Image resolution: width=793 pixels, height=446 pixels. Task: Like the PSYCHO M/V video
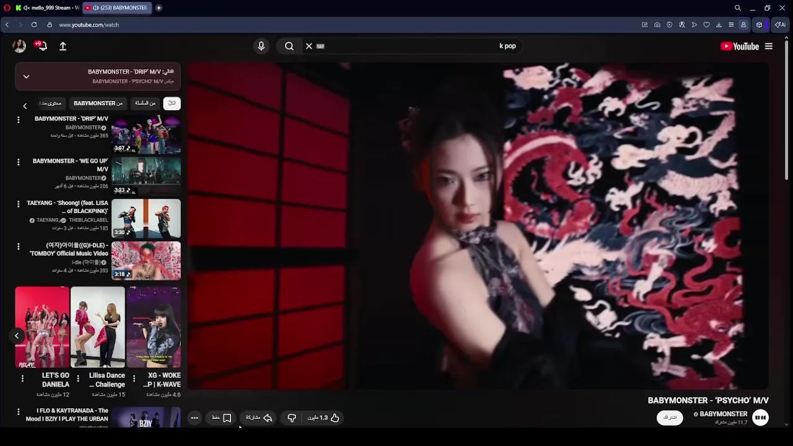[324, 418]
